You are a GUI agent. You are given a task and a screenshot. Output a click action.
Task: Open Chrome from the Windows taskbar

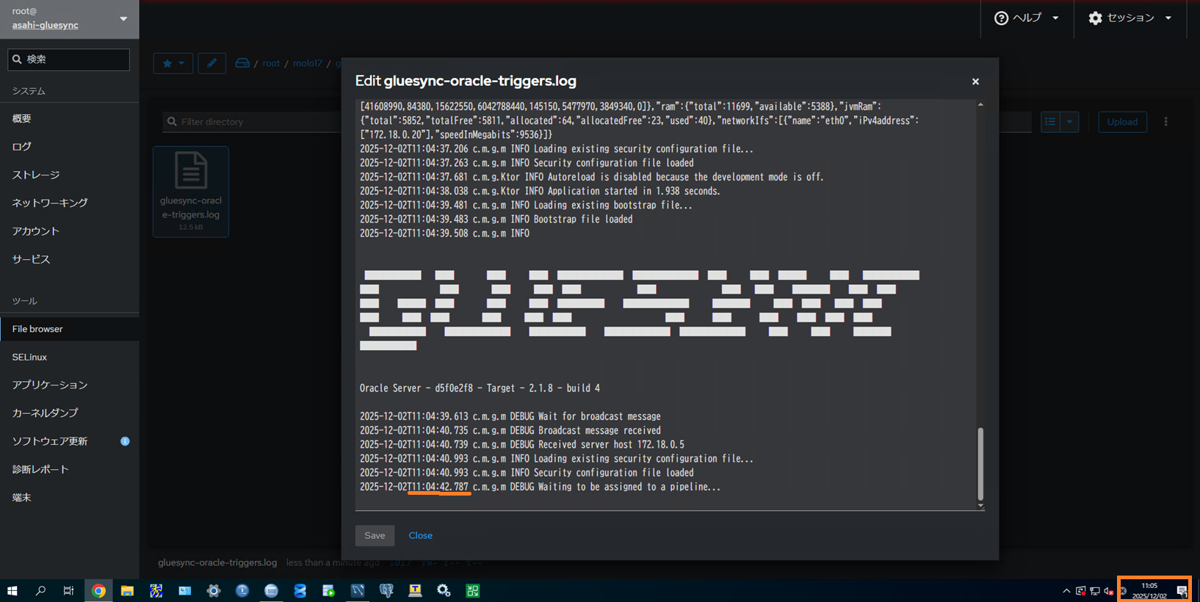98,590
